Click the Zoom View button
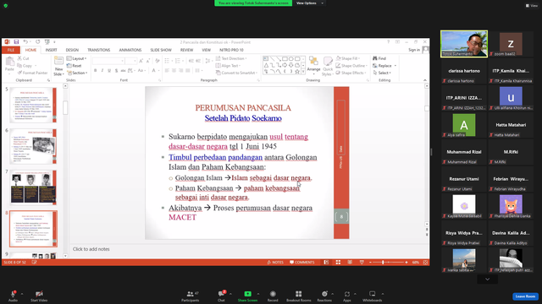Viewport: 542px width, 304px height. pyautogui.click(x=532, y=6)
